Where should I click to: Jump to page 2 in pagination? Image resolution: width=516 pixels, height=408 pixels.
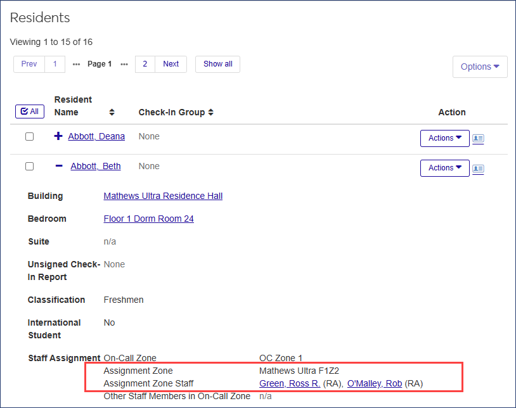point(145,64)
